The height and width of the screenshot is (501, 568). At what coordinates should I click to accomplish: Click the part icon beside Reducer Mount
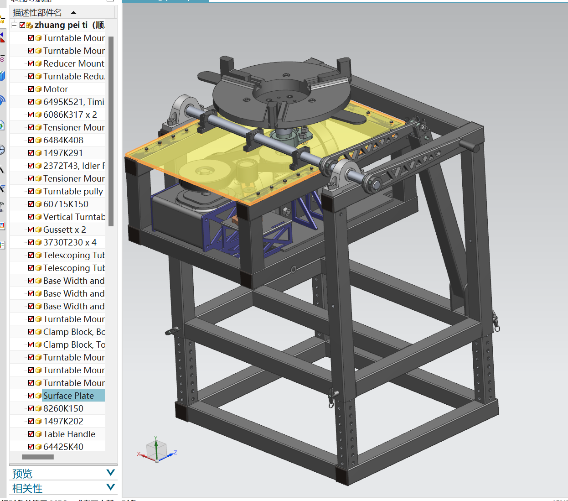tap(38, 63)
